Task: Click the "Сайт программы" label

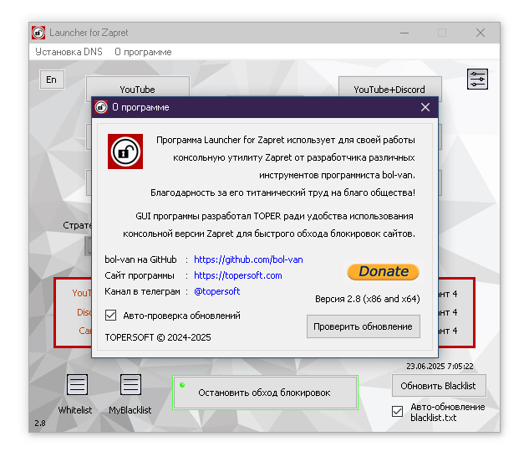Action: point(140,275)
